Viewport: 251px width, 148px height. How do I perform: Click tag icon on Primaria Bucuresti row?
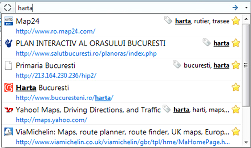(177, 64)
